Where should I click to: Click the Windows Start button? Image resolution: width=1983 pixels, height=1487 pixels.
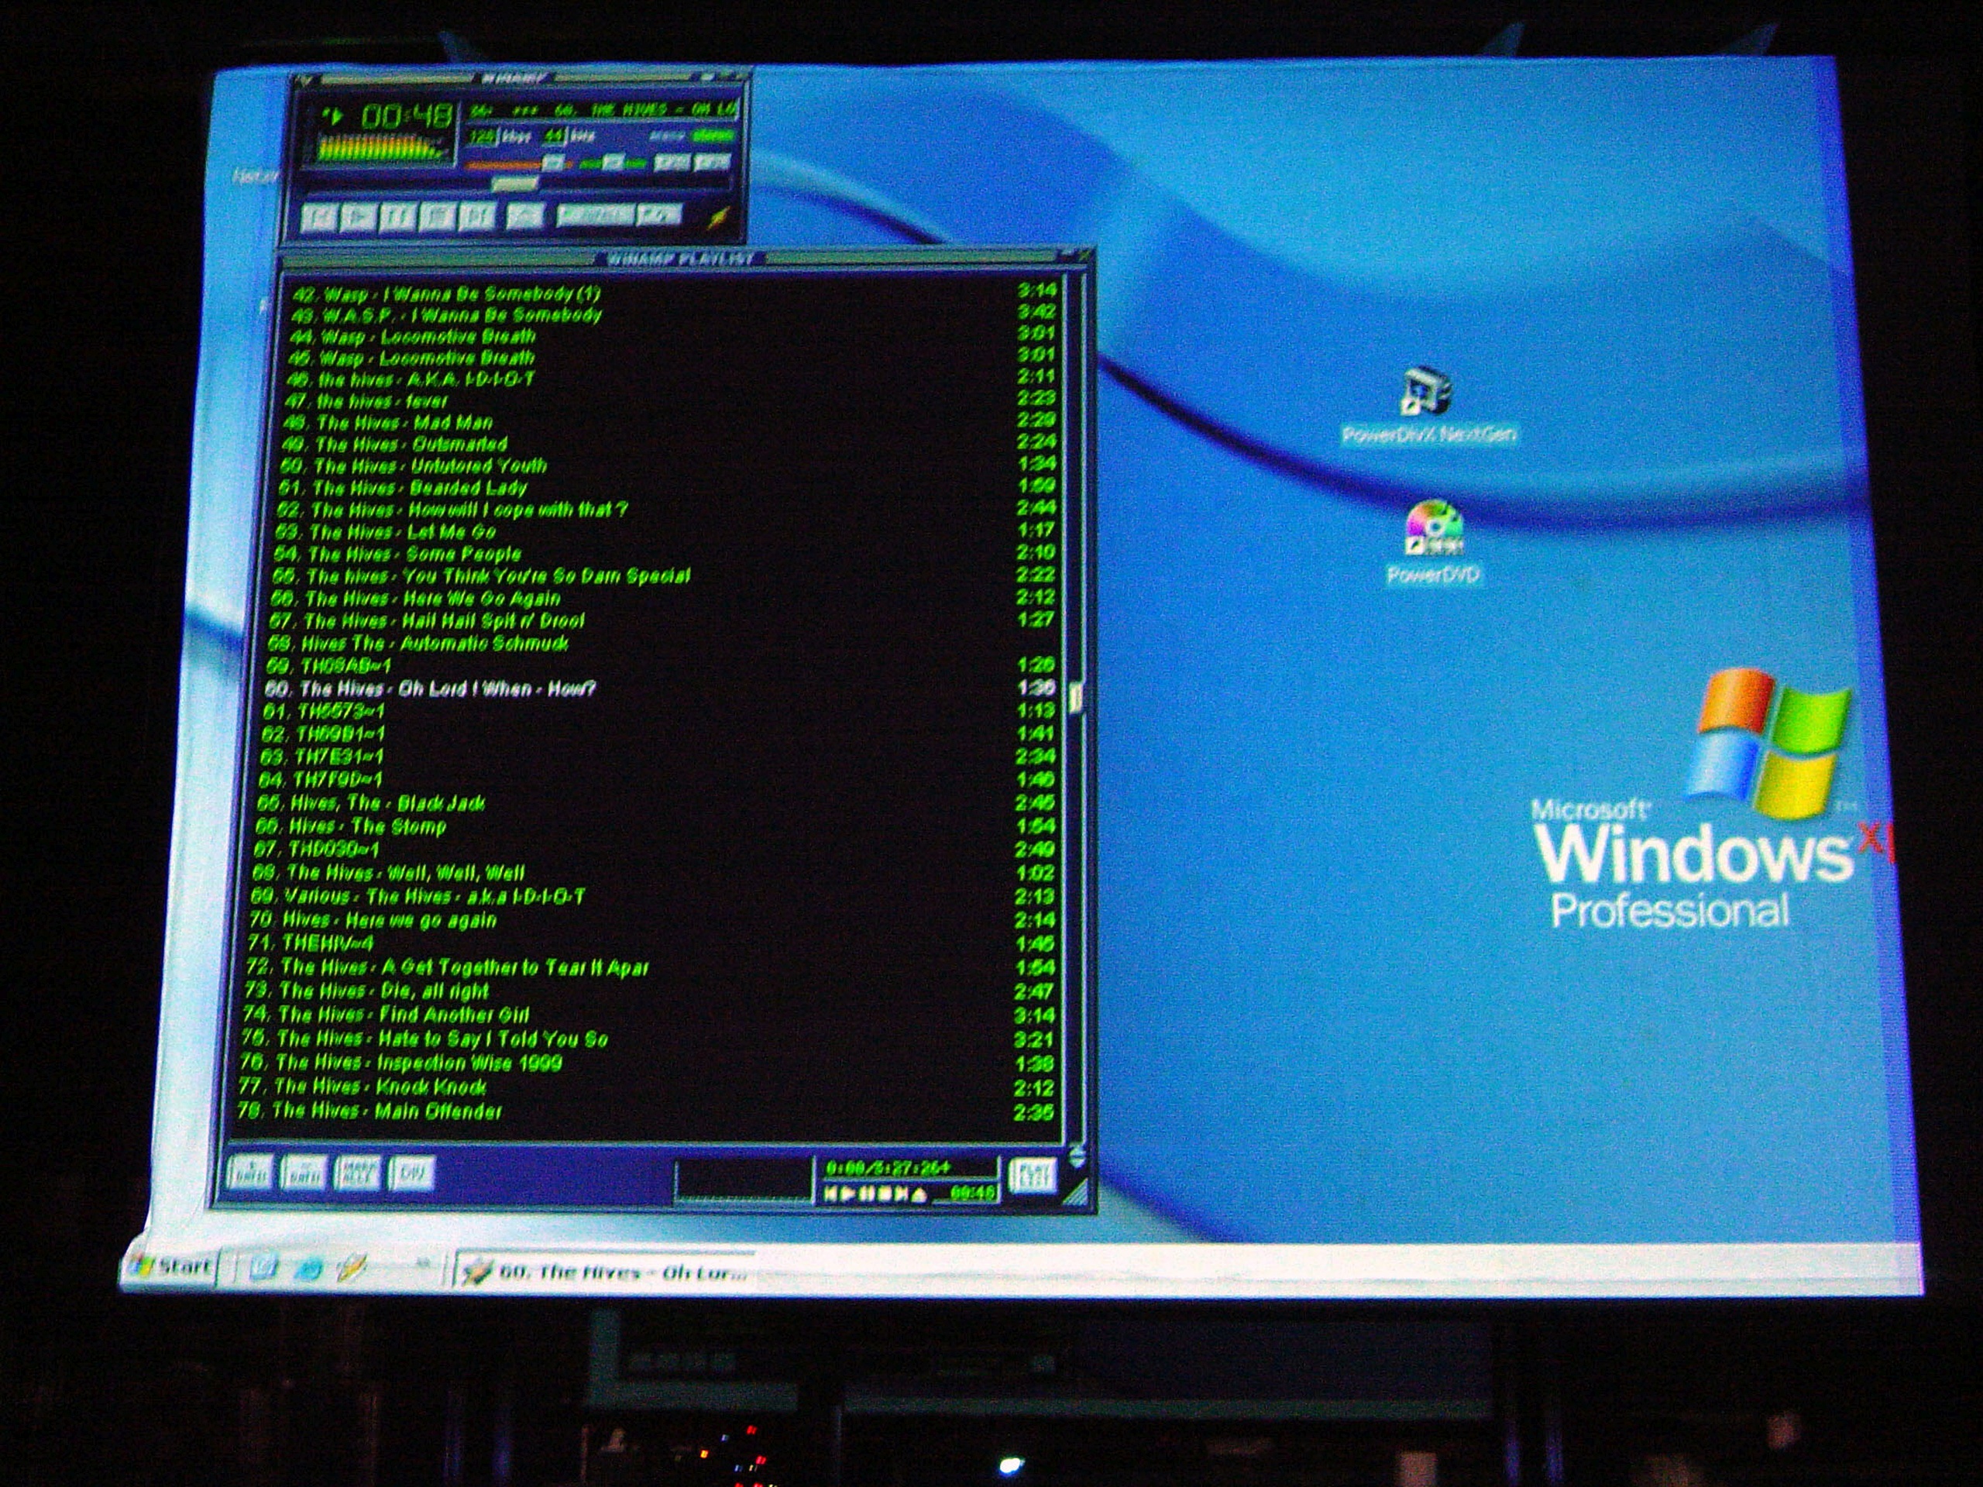pyautogui.click(x=171, y=1265)
